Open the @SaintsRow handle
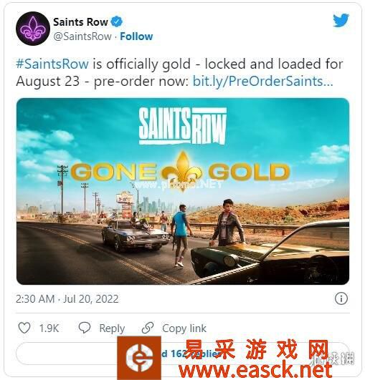The width and height of the screenshot is (365, 380). pos(82,36)
